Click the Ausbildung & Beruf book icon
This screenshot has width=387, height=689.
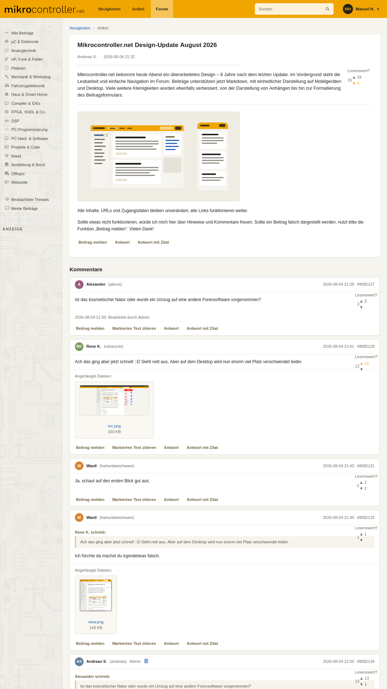coord(6,165)
